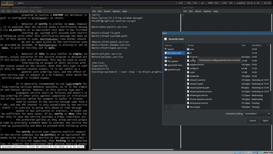Click the Open dialog file list scrollbar
Image resolution: width=273 pixels, height=154 pixels.
(x=271, y=67)
